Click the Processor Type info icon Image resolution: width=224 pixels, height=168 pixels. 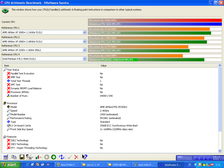click(x=8, y=122)
